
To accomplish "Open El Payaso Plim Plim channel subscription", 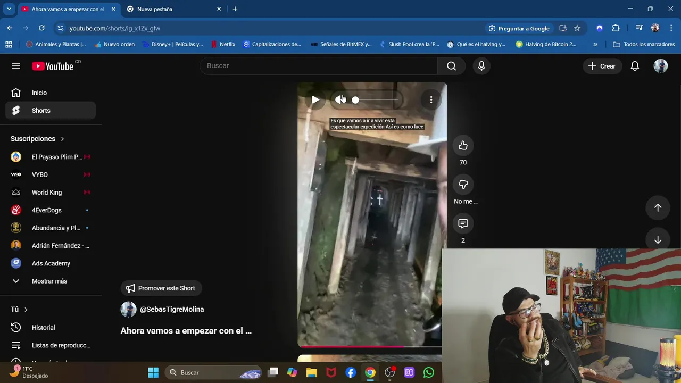I will point(51,157).
